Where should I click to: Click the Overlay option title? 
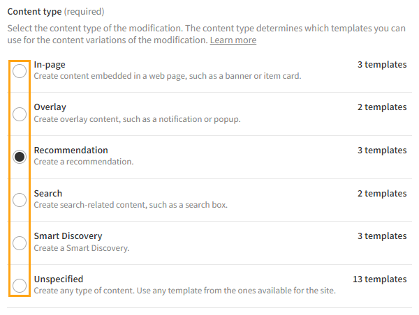tap(50, 107)
